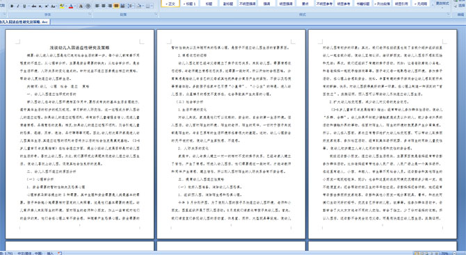The width and height of the screenshot is (466, 255).
Task: Click the subscript icon
Action: 40,6
